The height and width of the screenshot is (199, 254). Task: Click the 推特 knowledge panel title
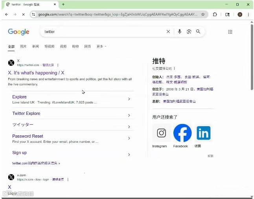pyautogui.click(x=159, y=61)
